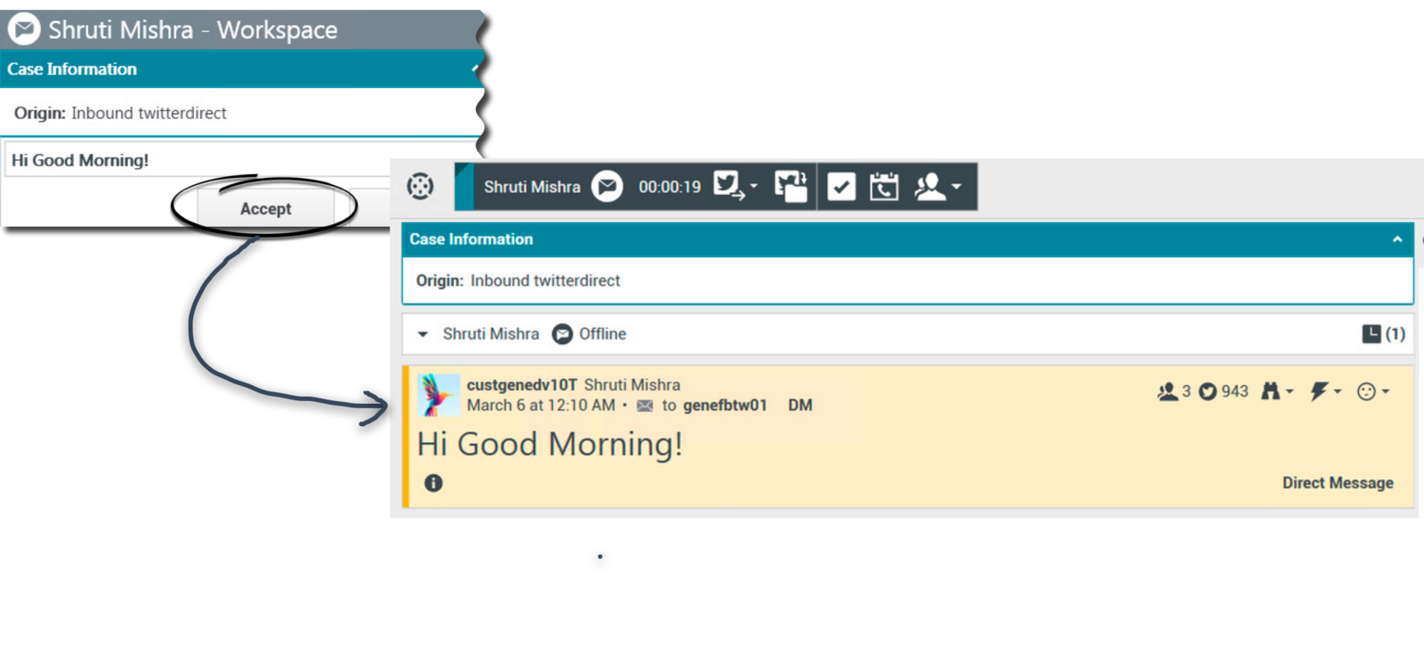1424x660 pixels.
Task: Collapse the Case Information panel in main window
Action: [x=1397, y=239]
